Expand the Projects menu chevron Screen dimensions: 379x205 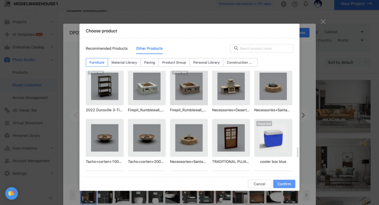coord(52,22)
